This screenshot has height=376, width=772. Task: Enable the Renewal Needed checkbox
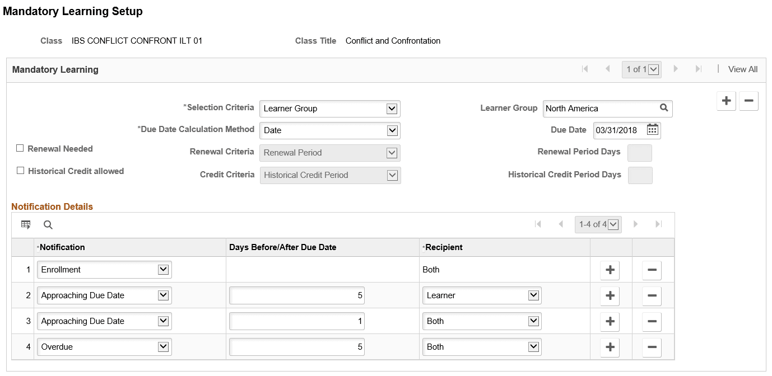(20, 148)
